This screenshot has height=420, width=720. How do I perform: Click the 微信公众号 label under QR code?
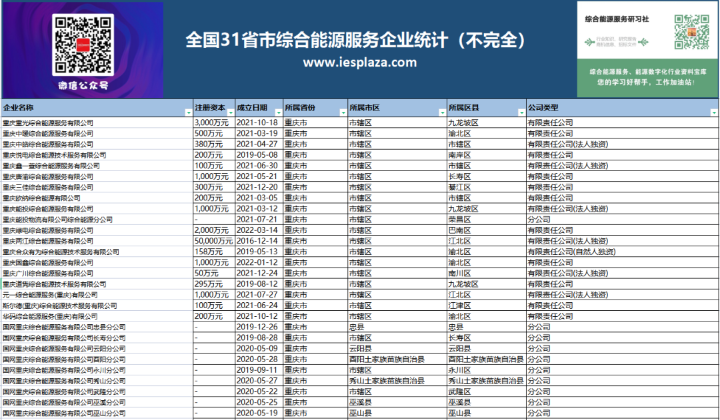82,85
